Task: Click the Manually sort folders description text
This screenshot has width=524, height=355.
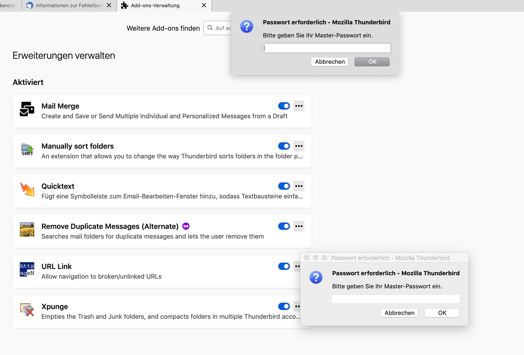Action: (x=172, y=156)
